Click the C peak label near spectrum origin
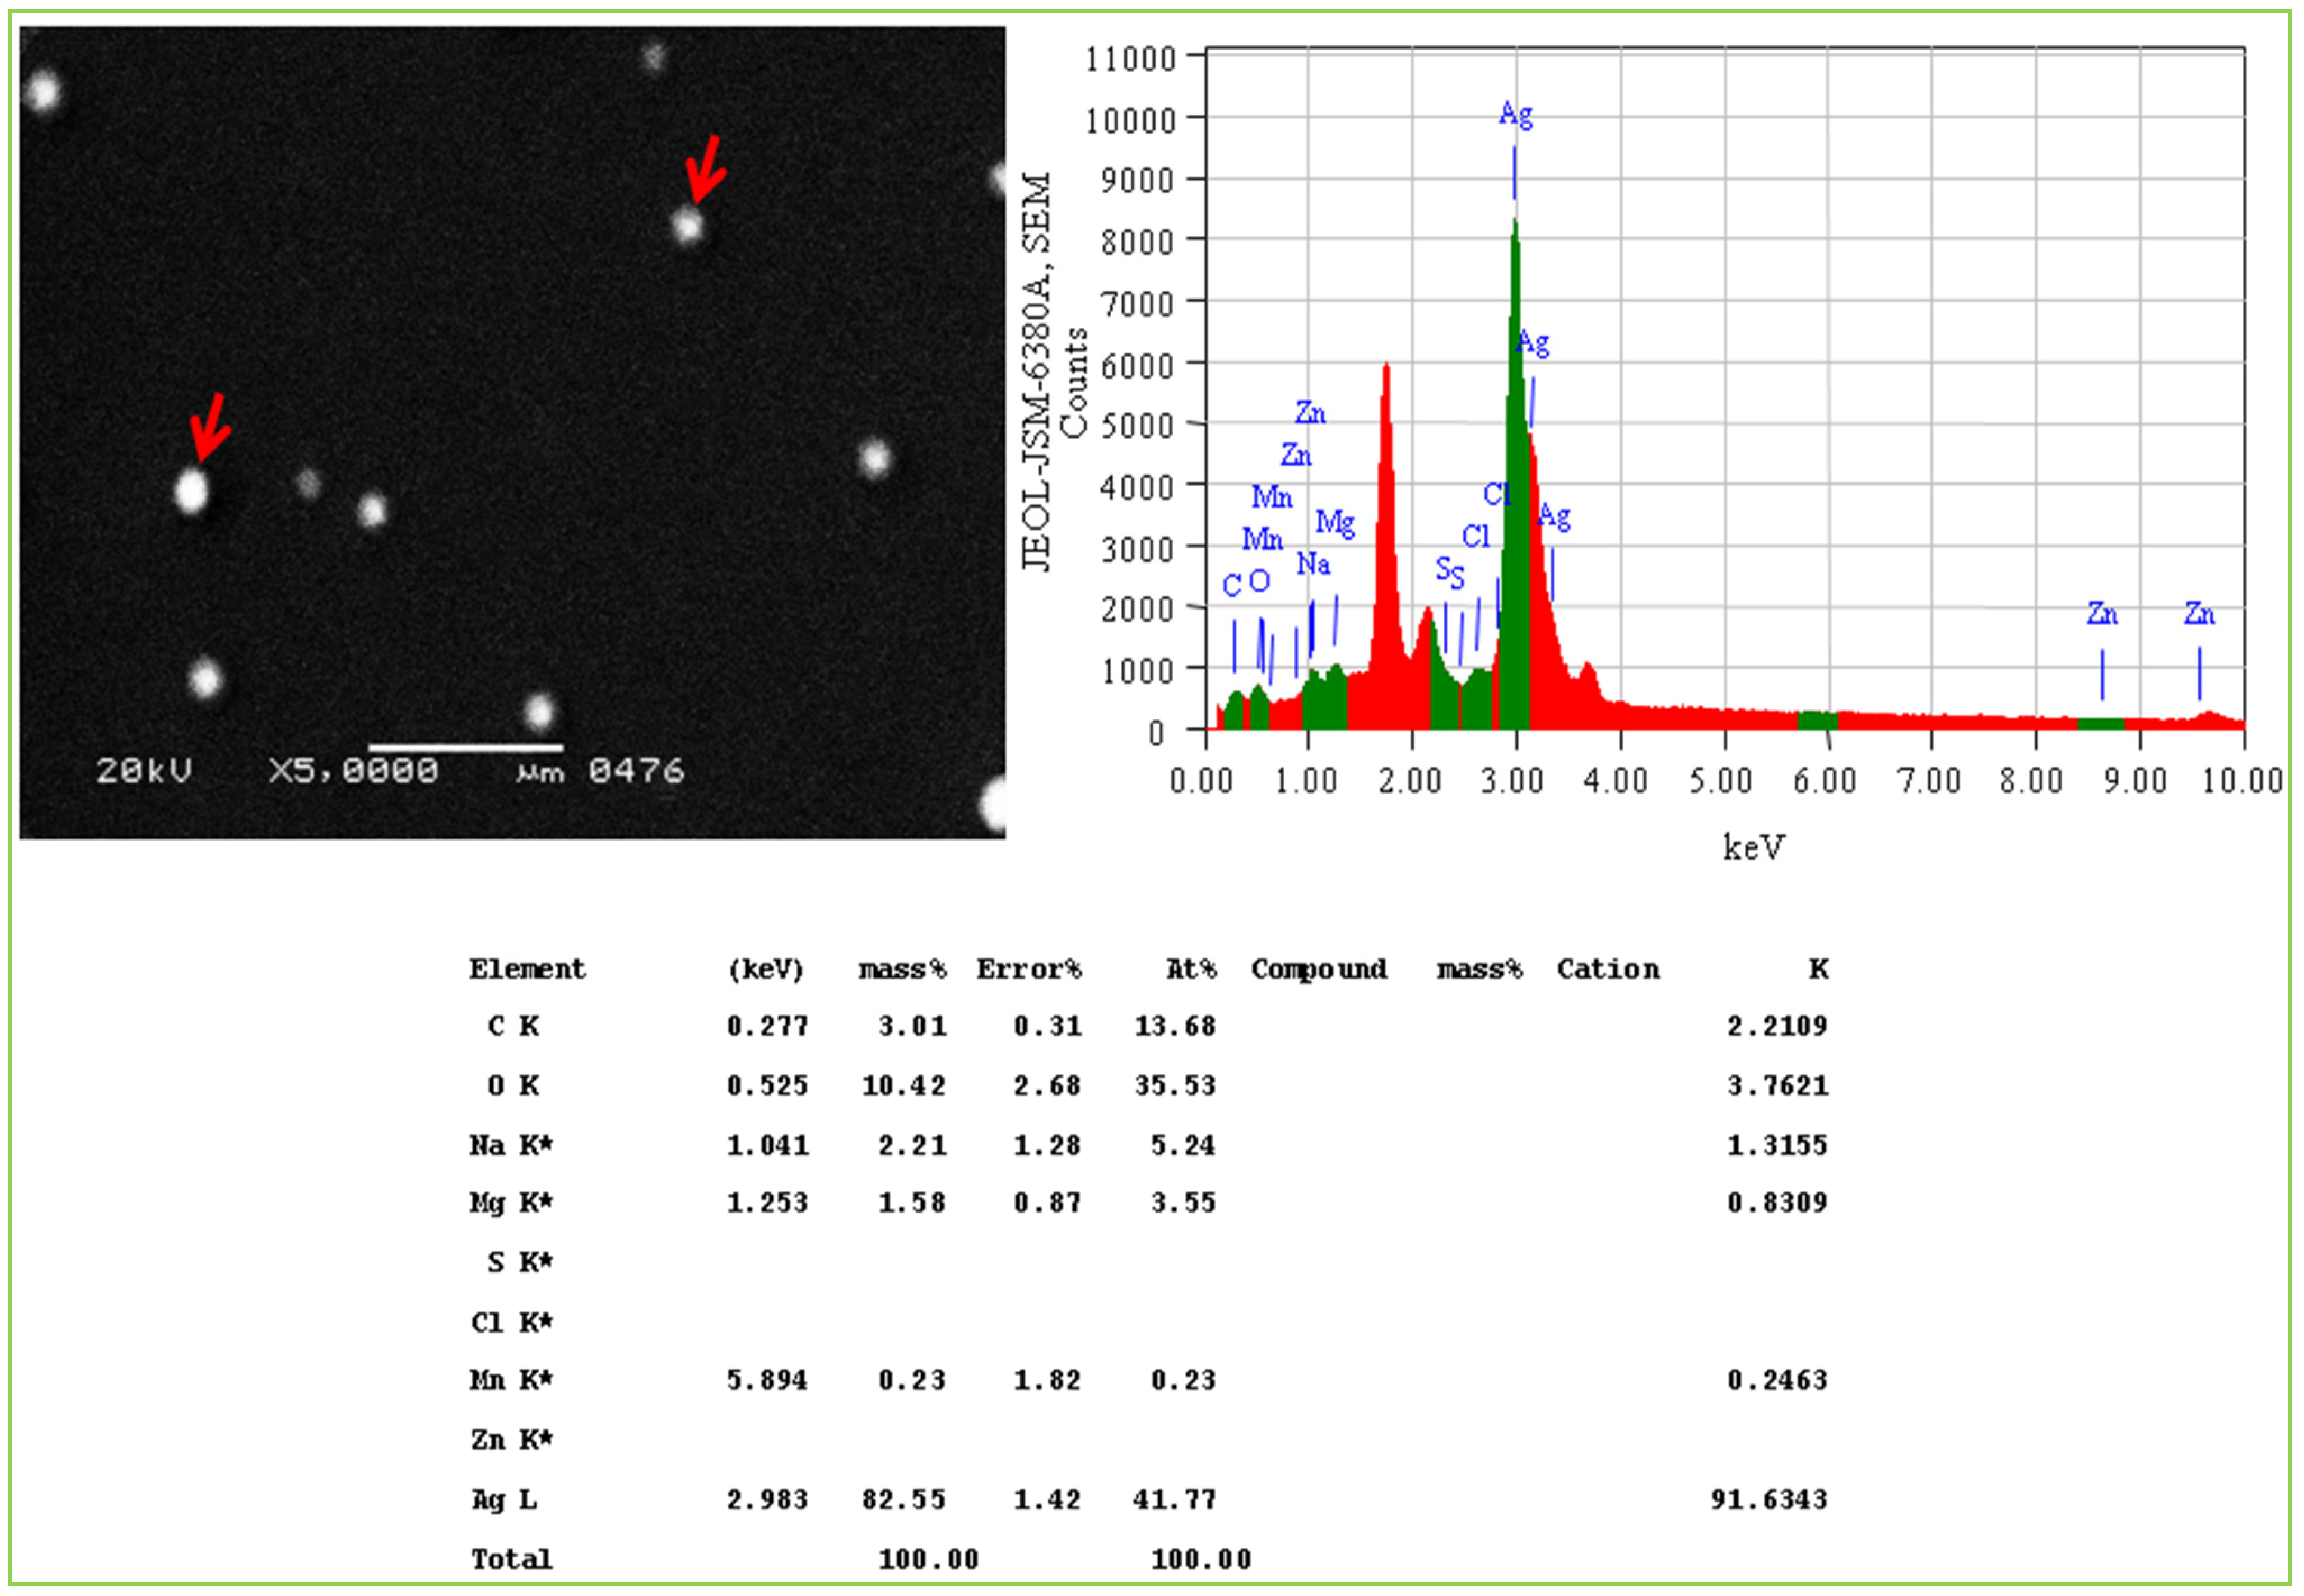This screenshot has width=2304, height=1596. (1232, 585)
